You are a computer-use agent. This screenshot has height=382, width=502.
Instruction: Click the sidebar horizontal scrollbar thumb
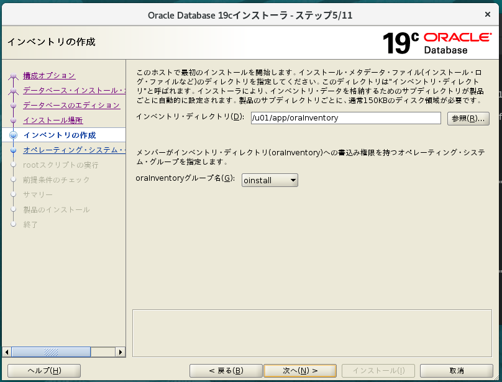click(x=51, y=352)
